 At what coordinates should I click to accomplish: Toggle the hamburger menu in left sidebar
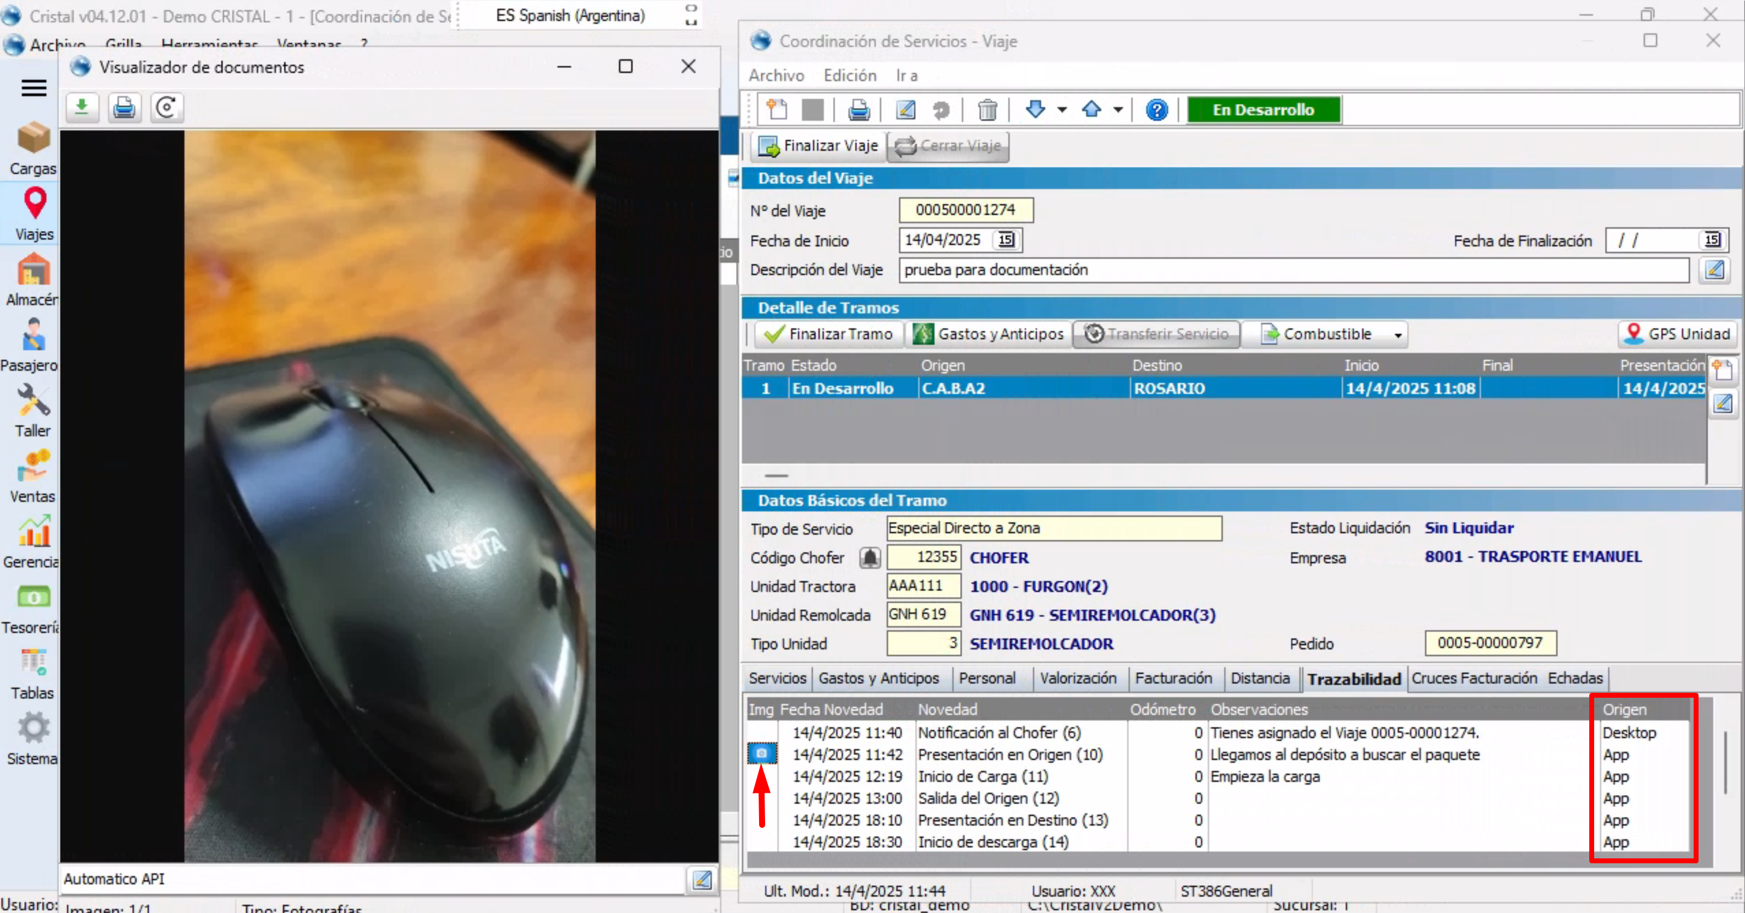(x=34, y=88)
